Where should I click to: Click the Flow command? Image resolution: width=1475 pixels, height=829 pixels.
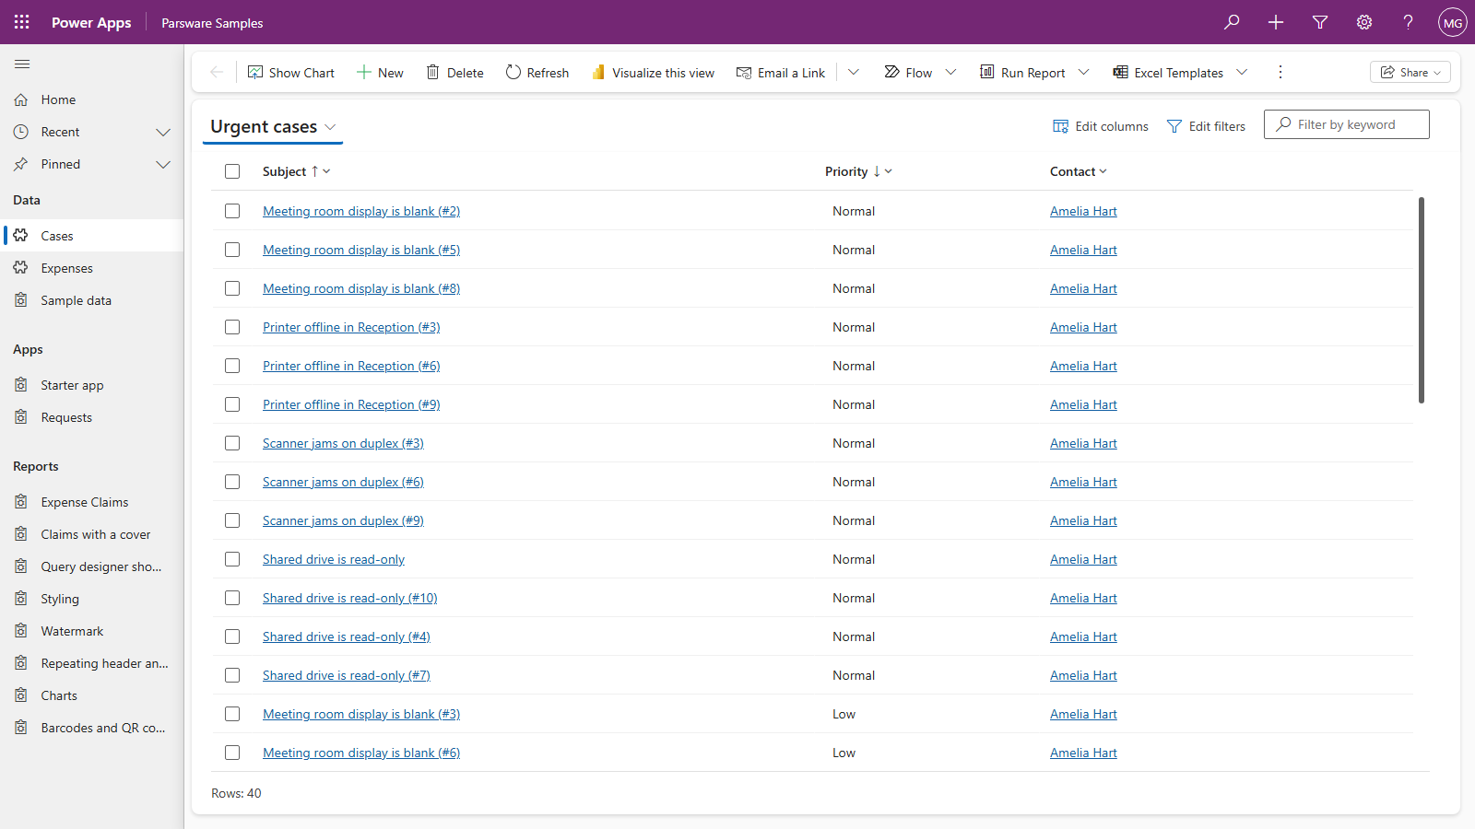tap(908, 73)
